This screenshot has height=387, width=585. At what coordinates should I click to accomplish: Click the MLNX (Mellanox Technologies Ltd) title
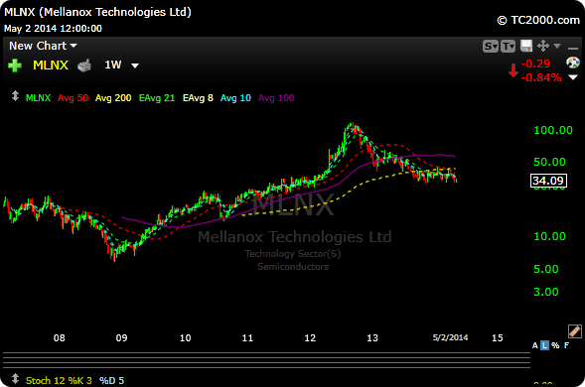(x=97, y=12)
